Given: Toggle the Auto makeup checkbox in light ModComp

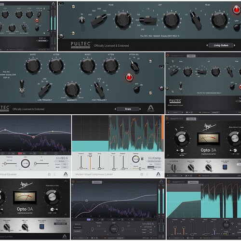Looking at the screenshot, I should (142, 159).
